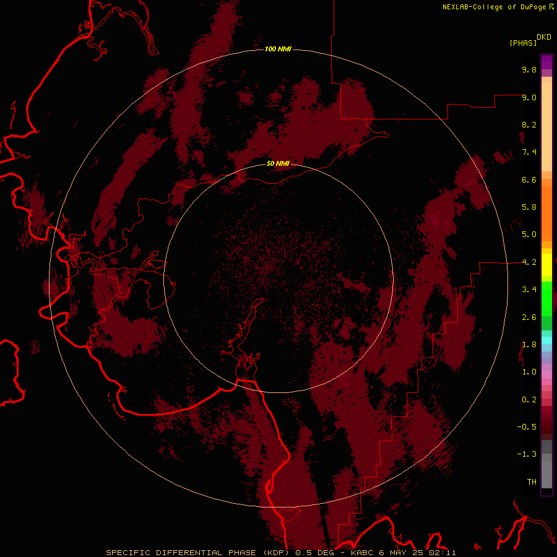Click the 0.2 legend value
The image size is (557, 557).
[x=529, y=400]
